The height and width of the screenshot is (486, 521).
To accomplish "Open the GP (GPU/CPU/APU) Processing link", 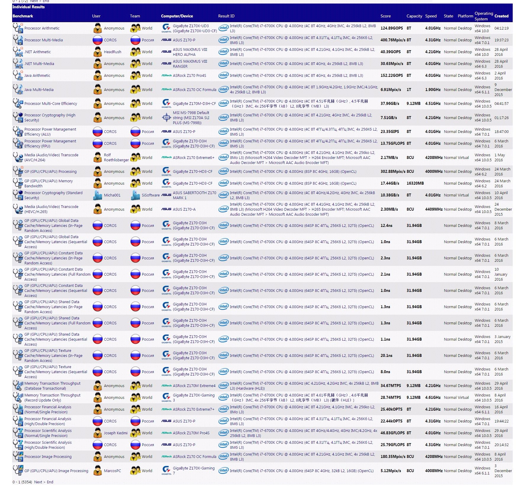I will 50,171.
